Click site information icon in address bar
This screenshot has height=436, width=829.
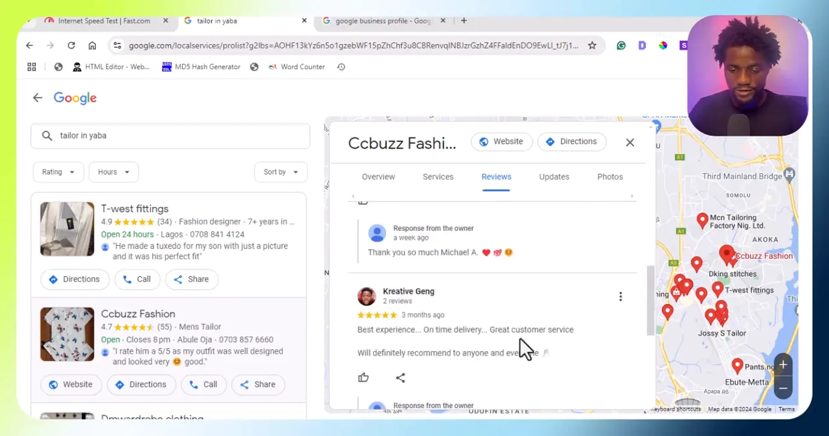click(x=117, y=45)
